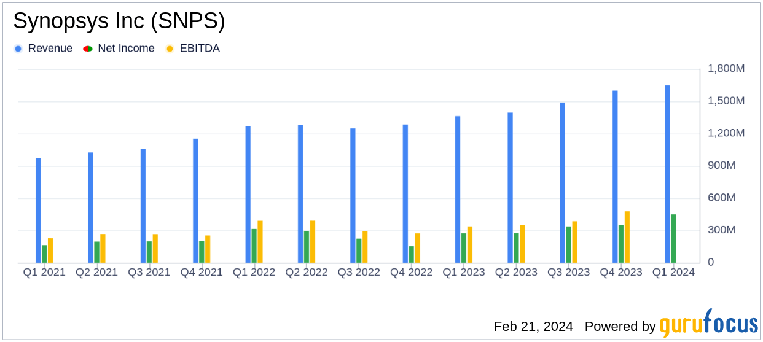763x342 pixels.
Task: Open the gurufocus logo link
Action: click(x=709, y=324)
